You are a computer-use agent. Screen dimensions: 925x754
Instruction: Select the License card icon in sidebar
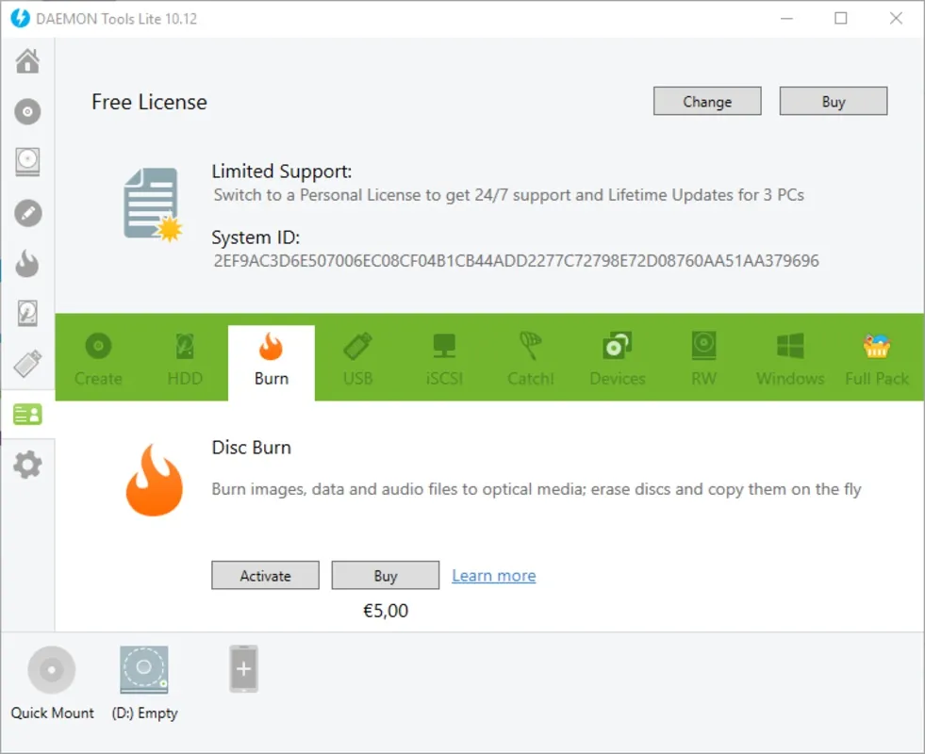click(27, 415)
